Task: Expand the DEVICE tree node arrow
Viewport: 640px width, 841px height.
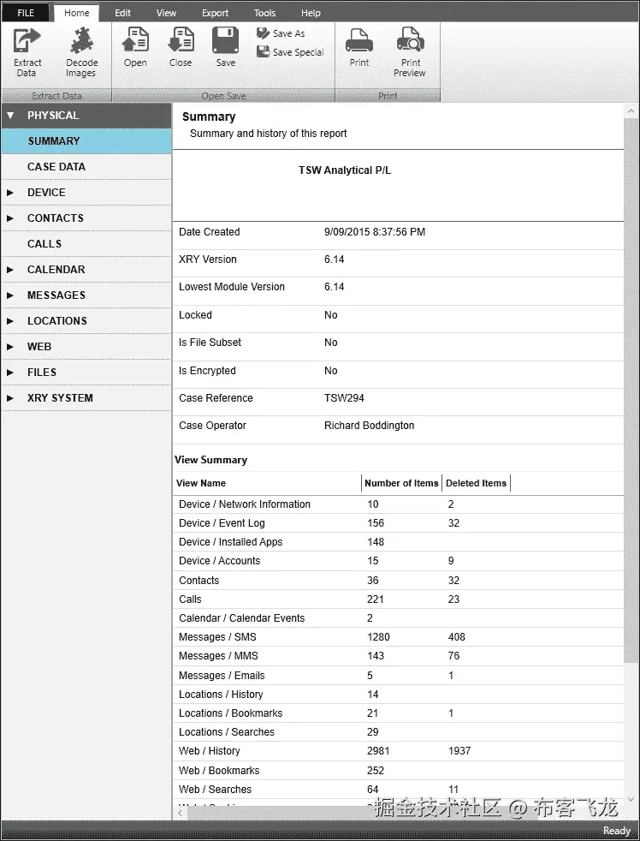Action: coord(10,193)
